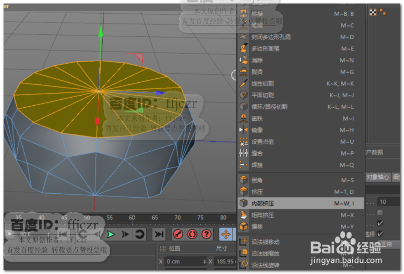This screenshot has height=274, width=404.
Task: Open 设置点值 set point value
Action: click(x=301, y=142)
